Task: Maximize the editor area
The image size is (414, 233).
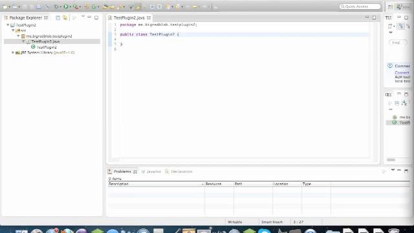Action: (374, 17)
